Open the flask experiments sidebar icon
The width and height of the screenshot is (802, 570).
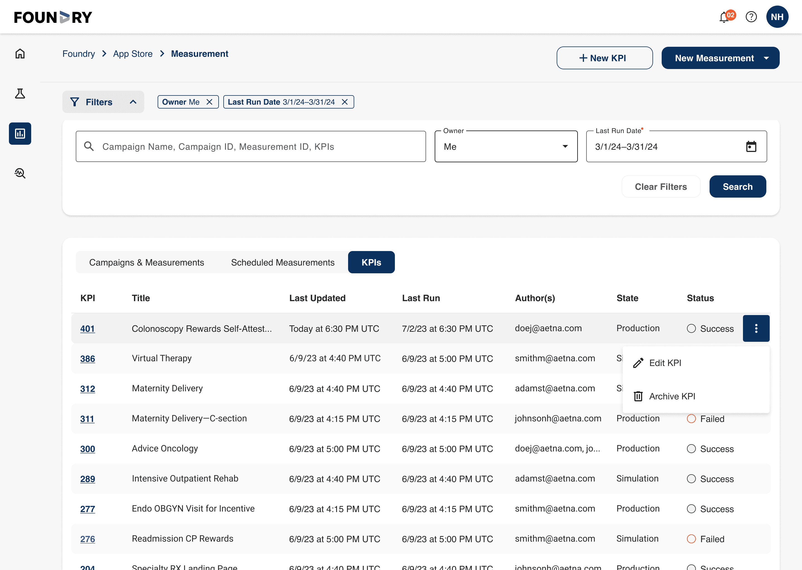(20, 94)
